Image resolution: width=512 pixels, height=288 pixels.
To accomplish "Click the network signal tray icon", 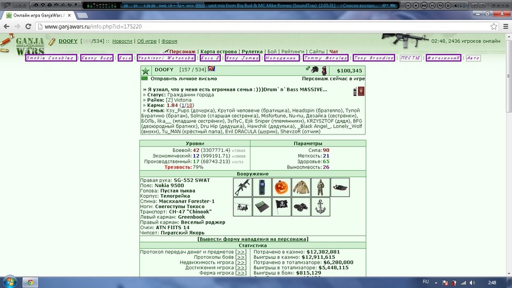I will [x=464, y=283].
